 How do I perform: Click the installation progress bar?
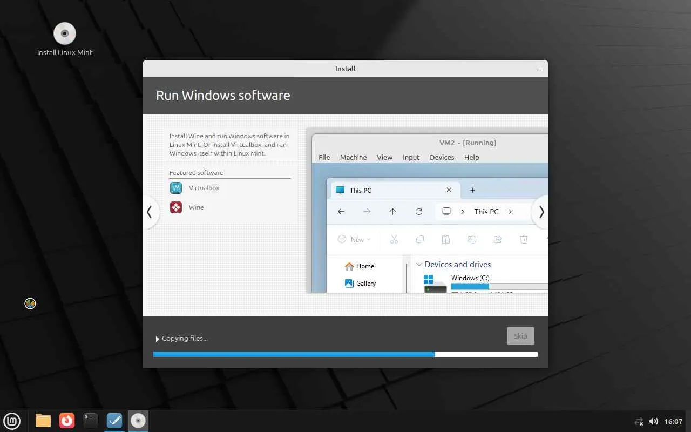click(x=345, y=354)
